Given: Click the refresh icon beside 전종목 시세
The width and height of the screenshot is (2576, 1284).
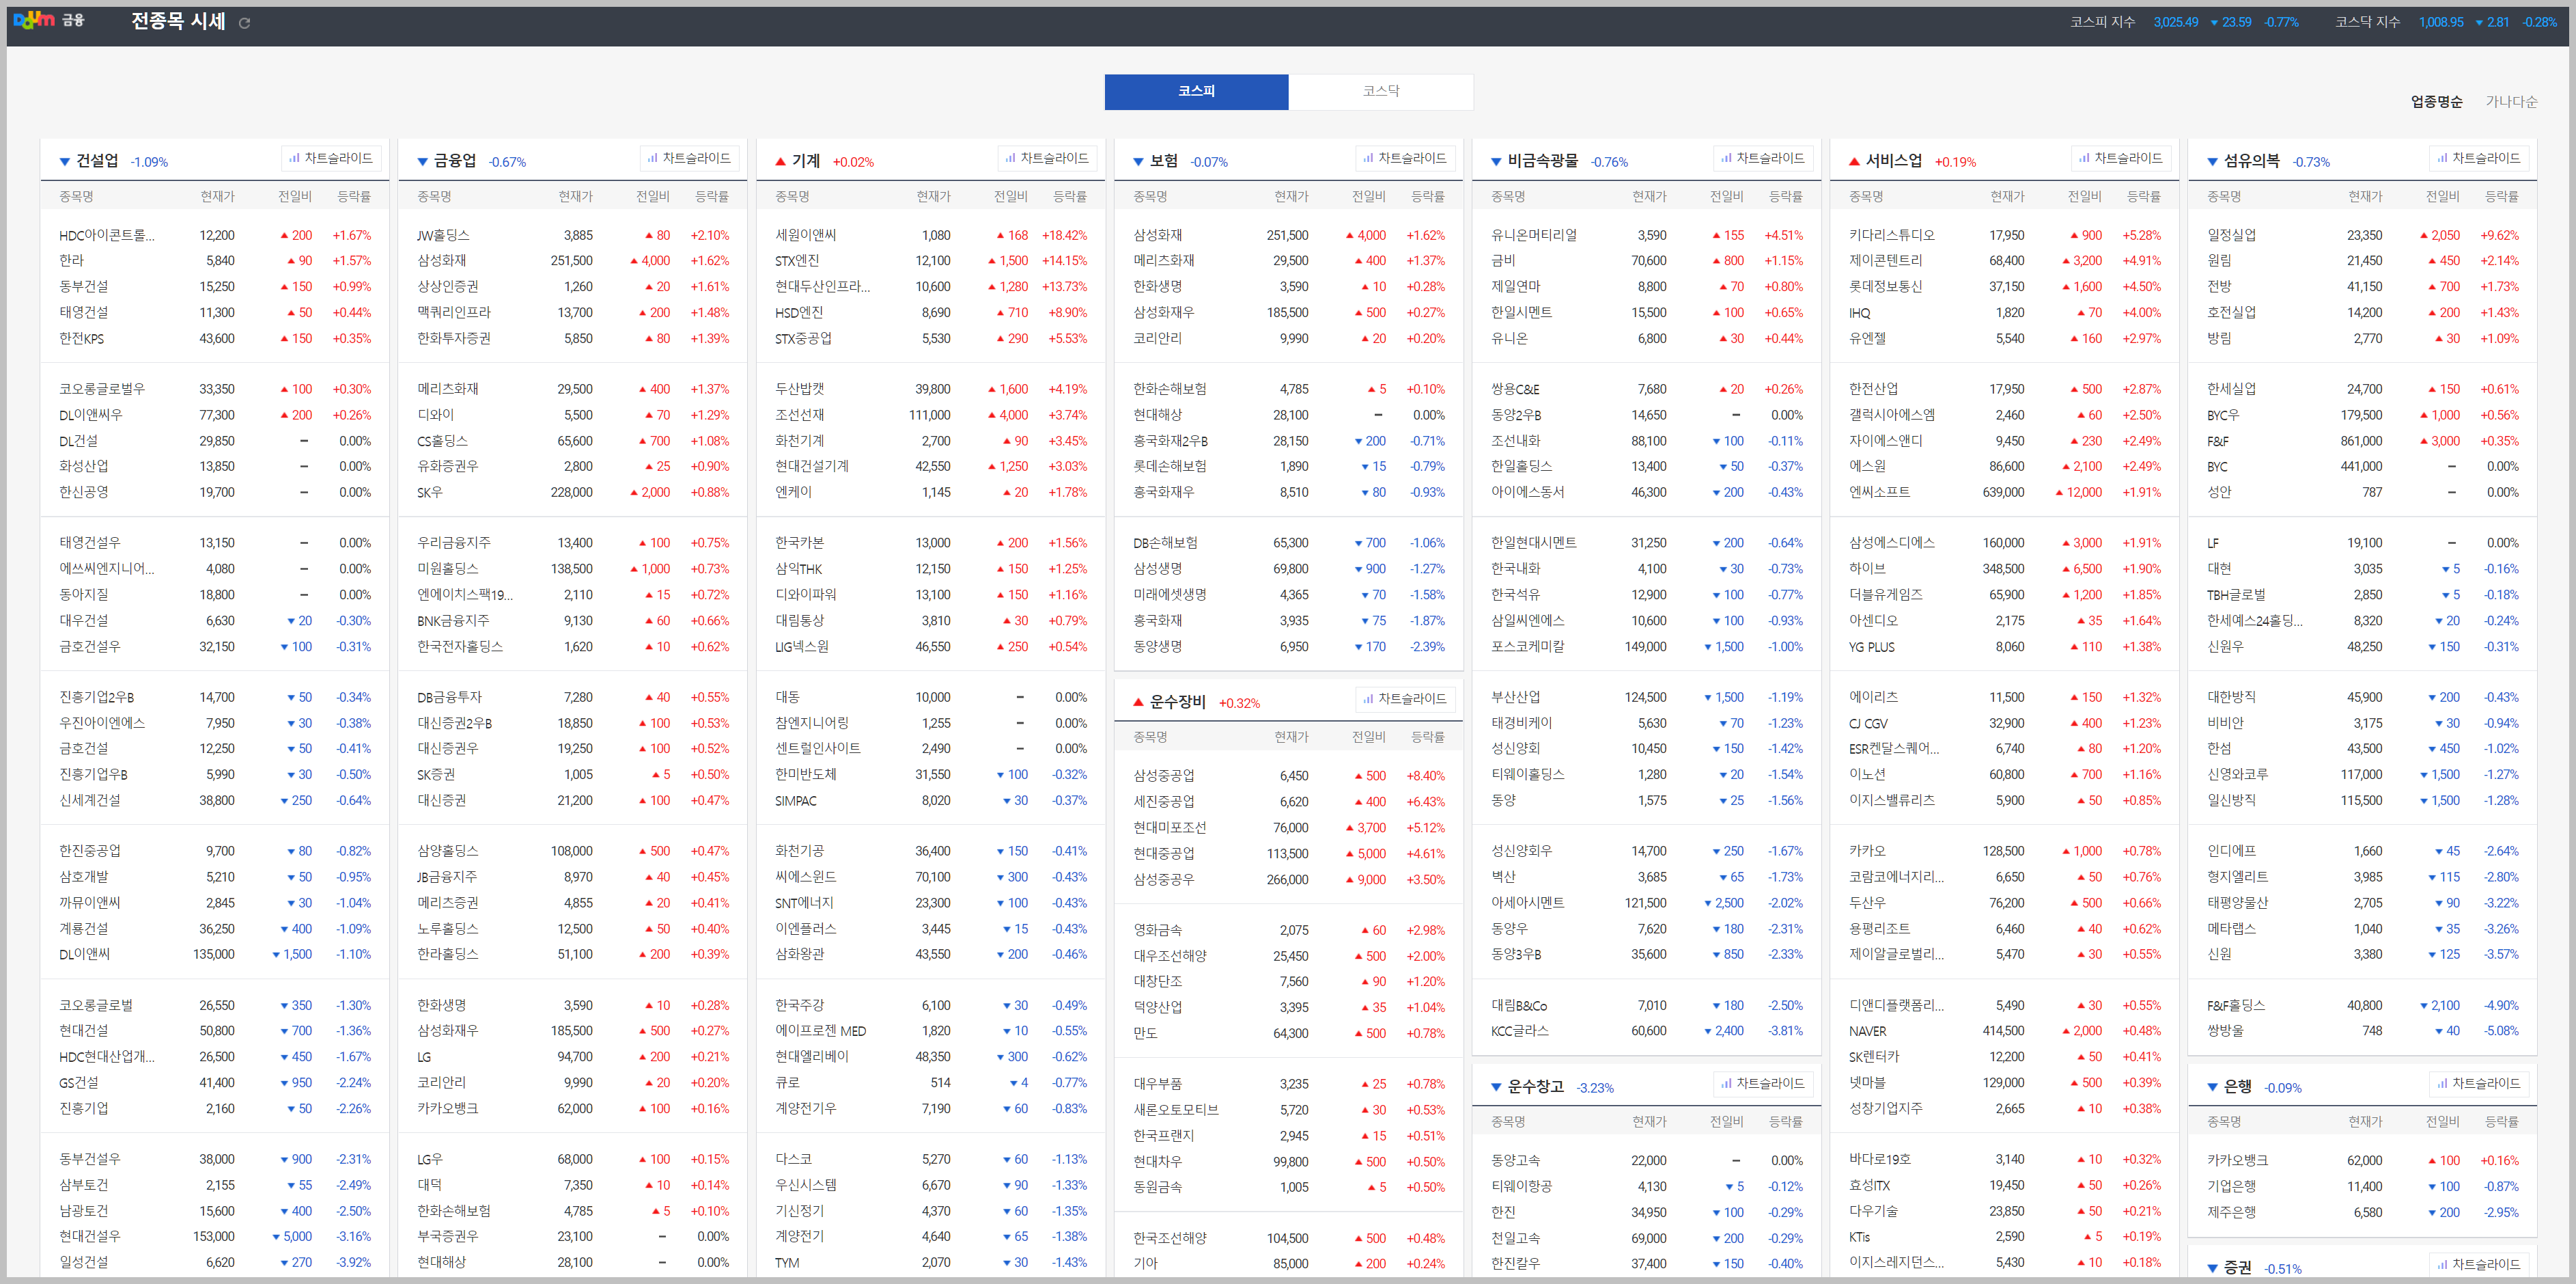Looking at the screenshot, I should (244, 23).
